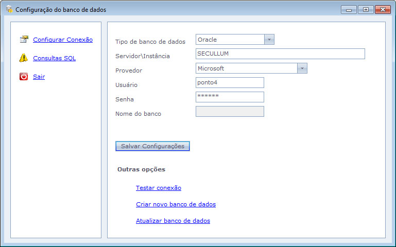This screenshot has width=396, height=247.
Task: Expand the Provedor dropdown arrow
Action: (302, 68)
